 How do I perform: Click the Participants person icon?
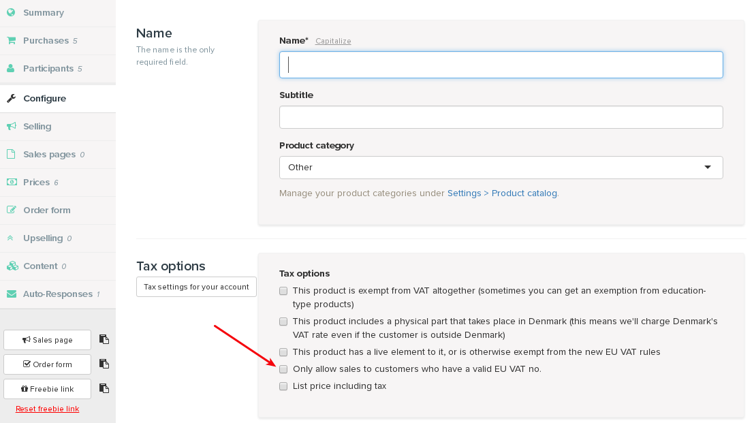click(11, 69)
